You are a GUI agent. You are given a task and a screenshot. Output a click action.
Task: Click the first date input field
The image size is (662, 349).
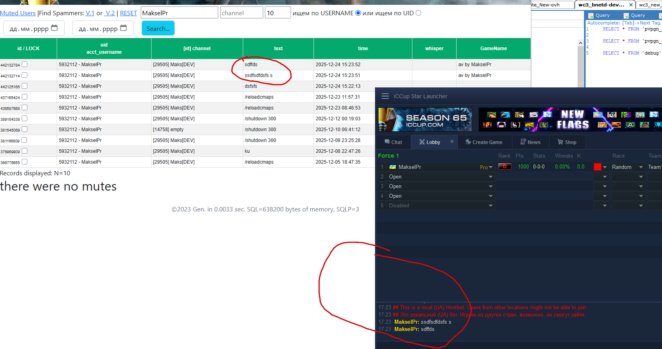34,28
